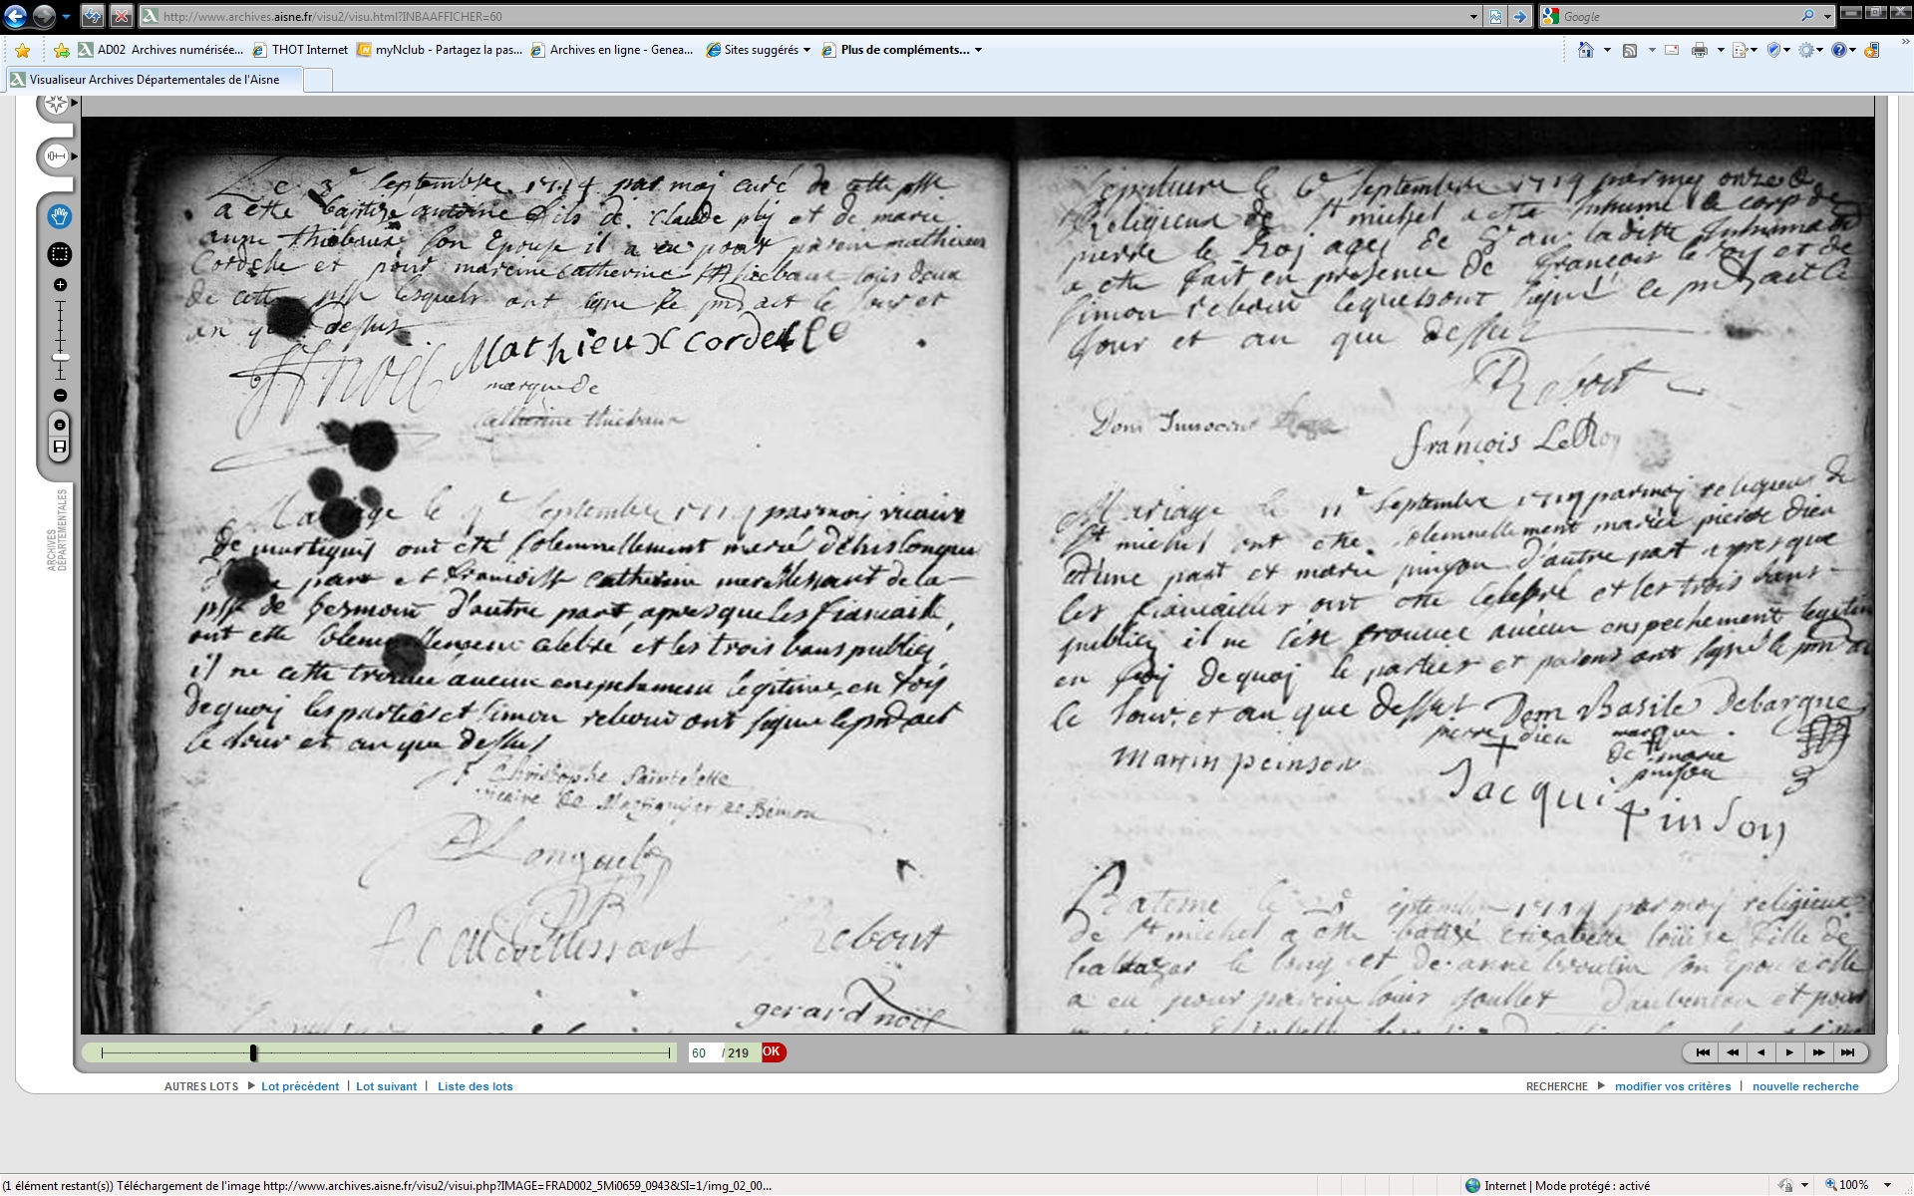Open the Lot suivant link
1914x1196 pixels.
click(x=386, y=1086)
